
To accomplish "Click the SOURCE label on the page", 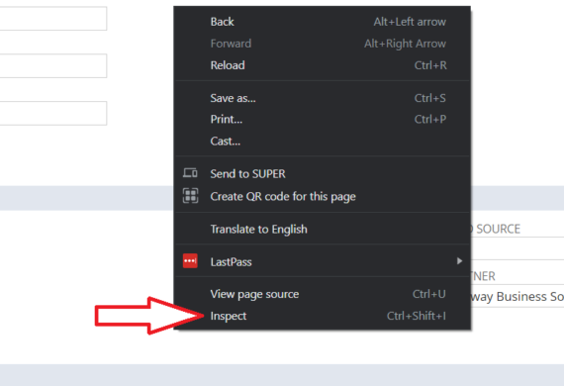I will (x=498, y=229).
